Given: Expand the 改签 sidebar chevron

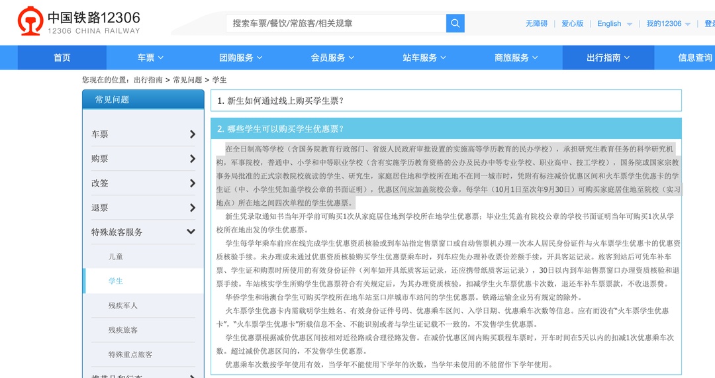Looking at the screenshot, I should (x=193, y=183).
